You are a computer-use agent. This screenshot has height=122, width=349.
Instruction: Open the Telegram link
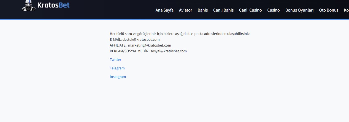pos(117,68)
